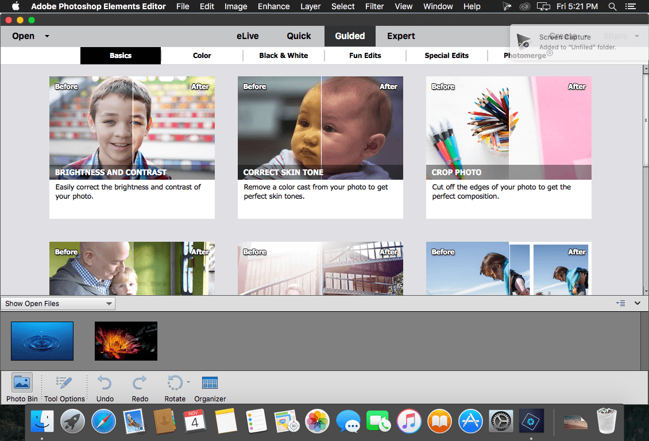Open Notes app in Dock

click(226, 421)
